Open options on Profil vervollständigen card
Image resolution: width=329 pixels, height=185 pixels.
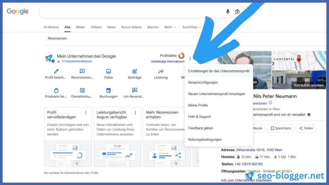click(86, 113)
